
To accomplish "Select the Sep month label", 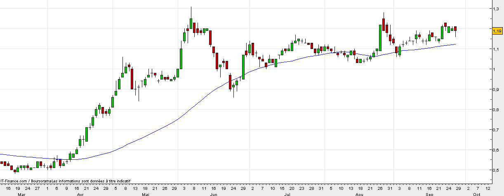I will [x=429, y=194].
